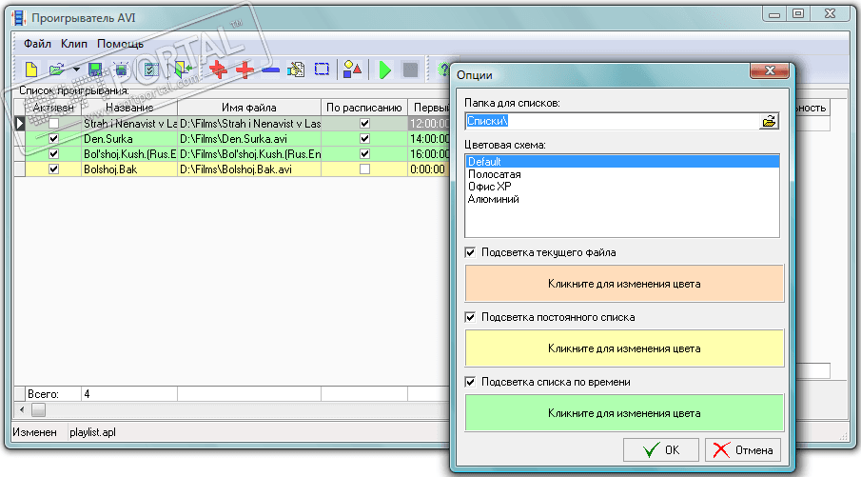
Task: Click the orange current-file color swatch
Action: click(x=624, y=284)
